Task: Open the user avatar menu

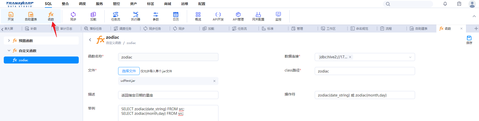Action: pyautogui.click(x=472, y=4)
